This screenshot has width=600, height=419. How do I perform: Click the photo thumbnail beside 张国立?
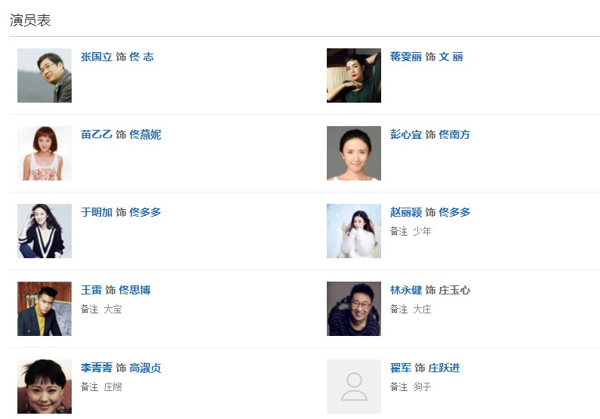pos(45,75)
